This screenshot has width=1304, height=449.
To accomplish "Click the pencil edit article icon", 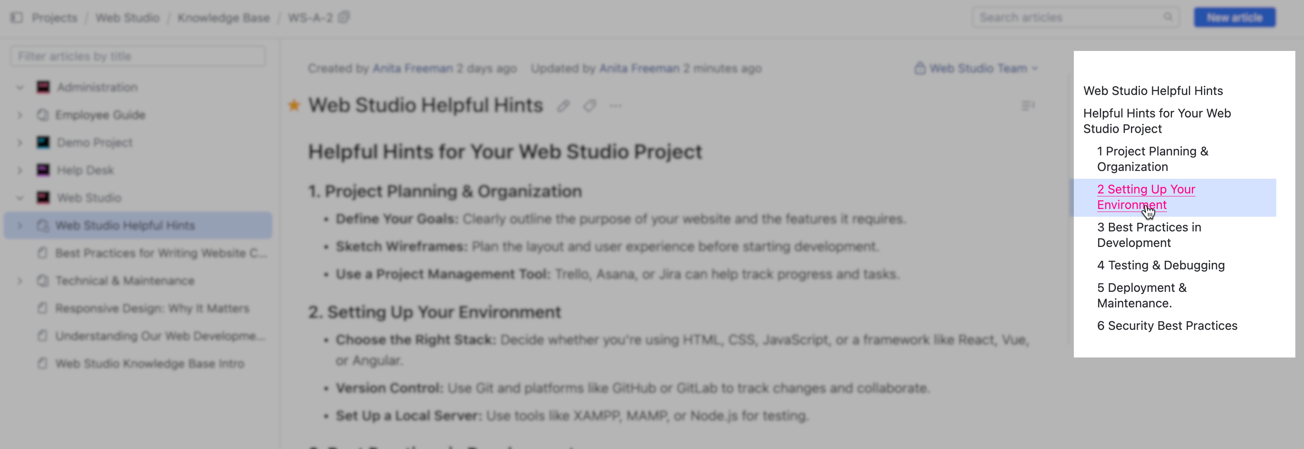I will pos(563,106).
